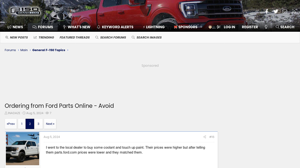Click the F150Gen14.com site logo
The width and height of the screenshot is (300, 168).
(25, 11)
